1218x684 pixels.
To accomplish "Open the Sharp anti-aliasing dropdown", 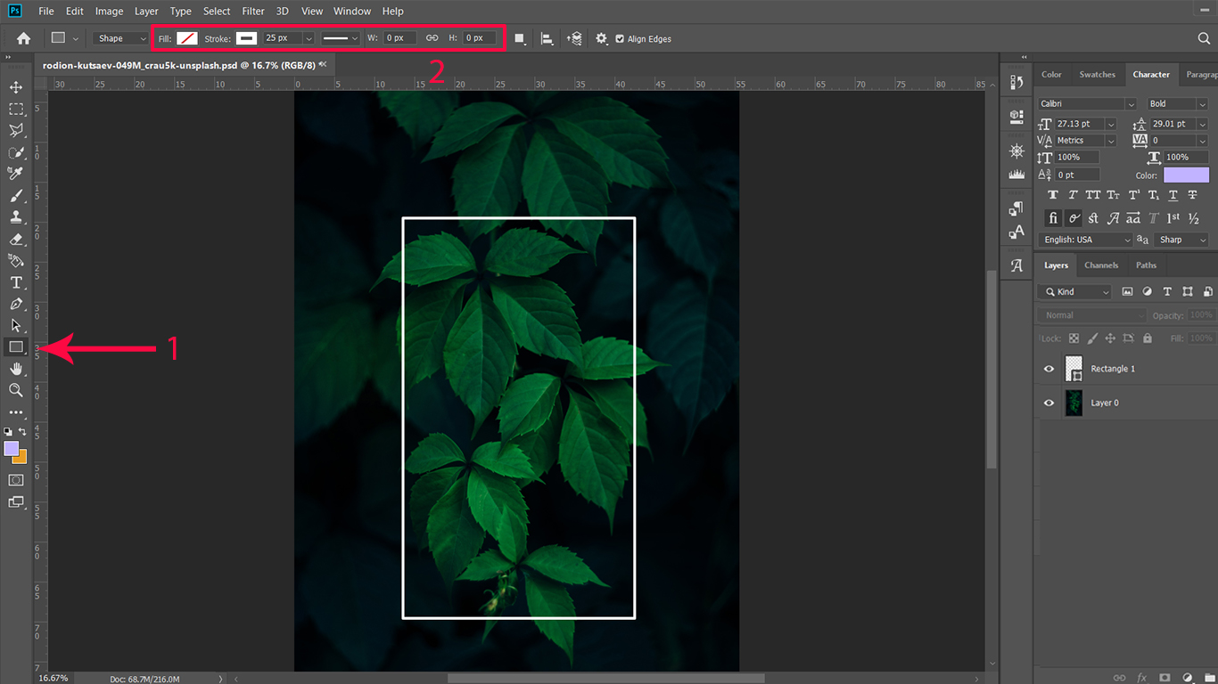I will (x=1181, y=240).
